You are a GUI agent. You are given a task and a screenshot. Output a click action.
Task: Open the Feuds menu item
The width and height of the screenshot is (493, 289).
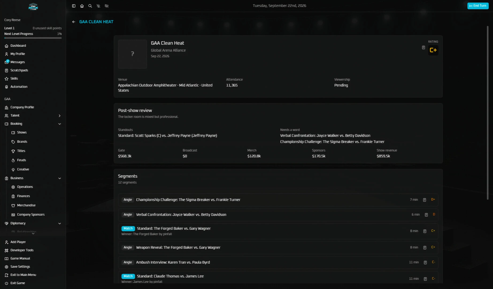coord(21,160)
